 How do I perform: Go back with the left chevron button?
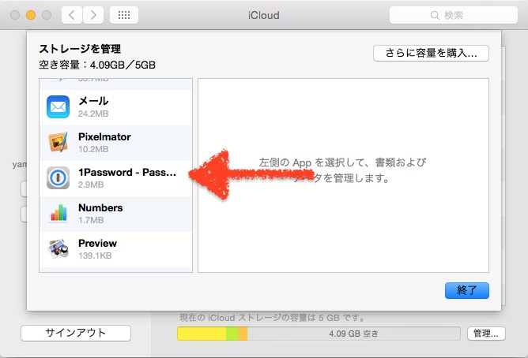72,15
